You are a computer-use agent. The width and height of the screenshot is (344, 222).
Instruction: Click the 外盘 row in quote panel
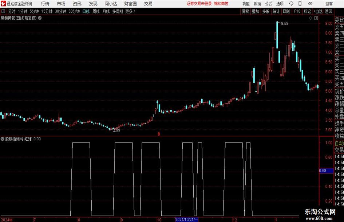[x=339, y=117]
